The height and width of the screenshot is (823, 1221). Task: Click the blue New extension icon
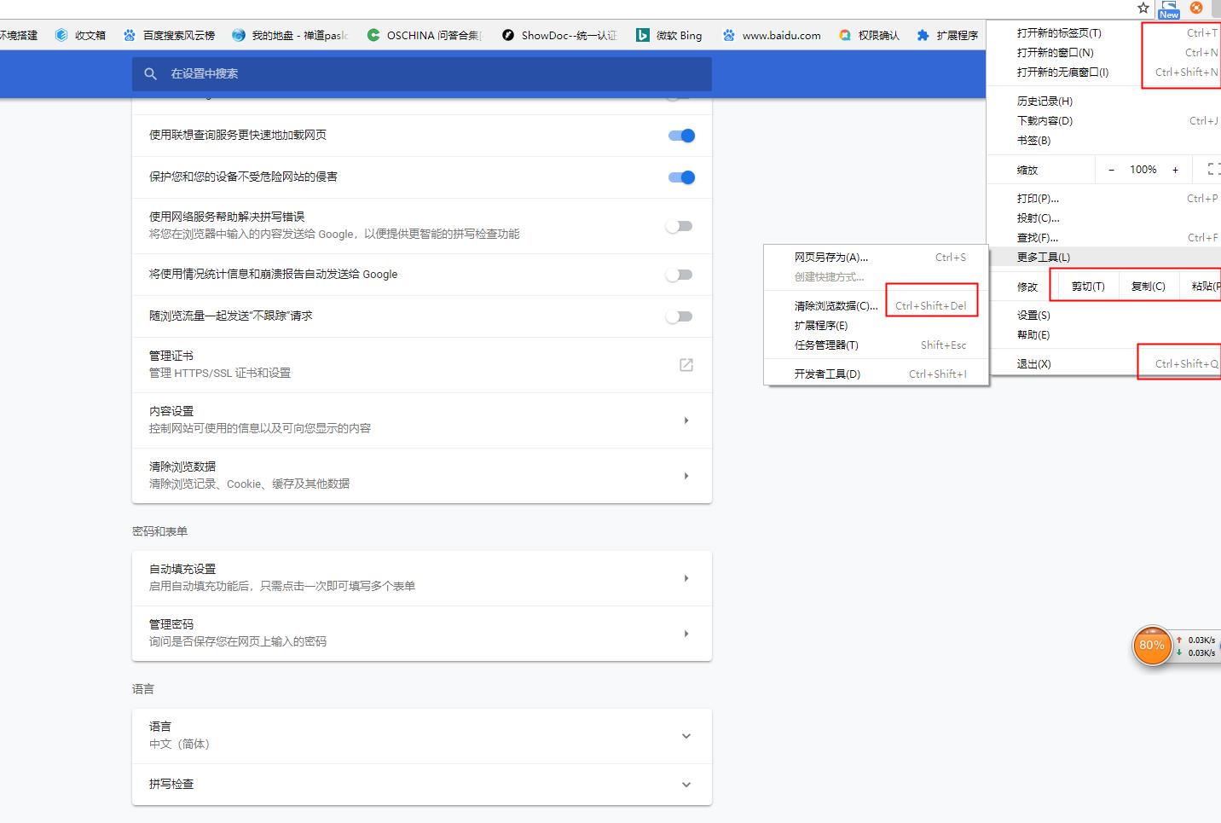(x=1169, y=9)
